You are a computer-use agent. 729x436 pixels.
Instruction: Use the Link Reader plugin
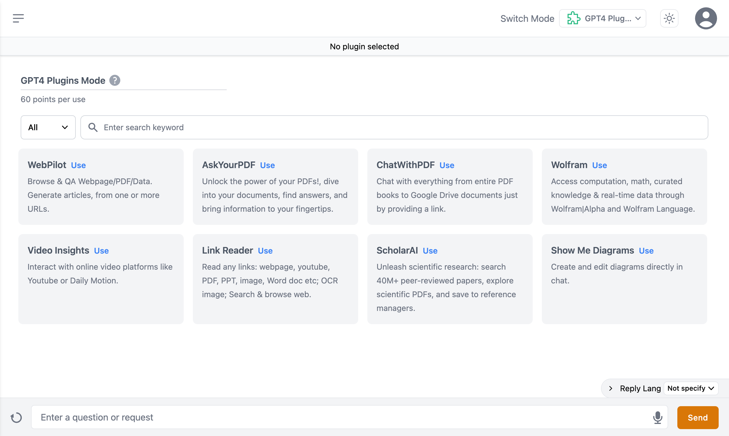(x=265, y=251)
